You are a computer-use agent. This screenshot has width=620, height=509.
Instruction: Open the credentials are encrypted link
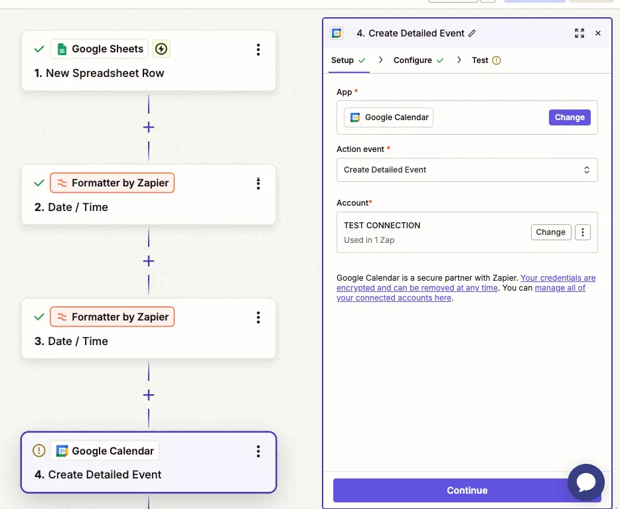pos(466,283)
